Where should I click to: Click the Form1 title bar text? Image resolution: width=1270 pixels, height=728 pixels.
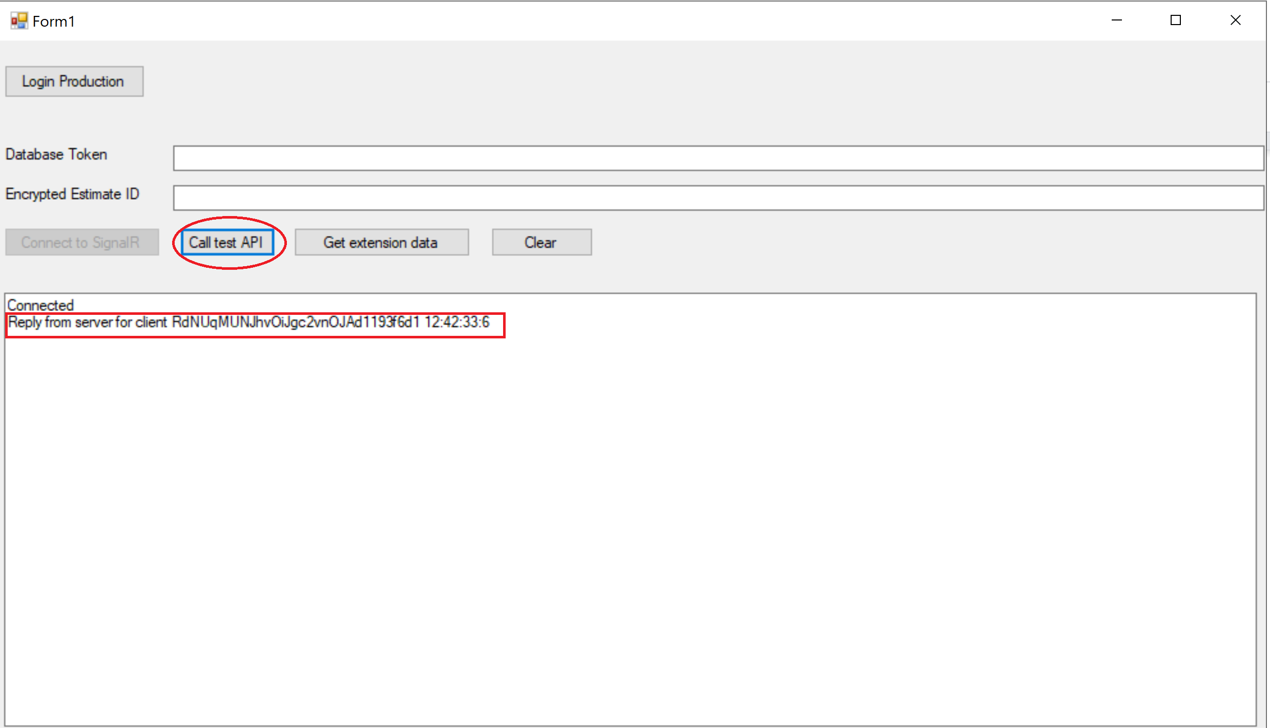53,20
